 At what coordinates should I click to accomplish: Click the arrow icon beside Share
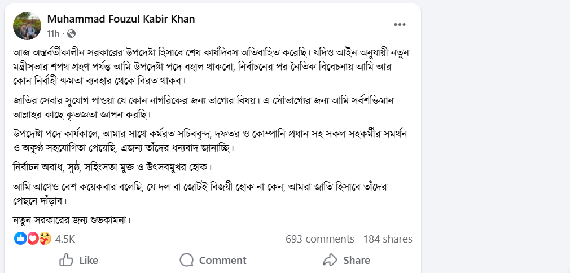[x=330, y=260]
